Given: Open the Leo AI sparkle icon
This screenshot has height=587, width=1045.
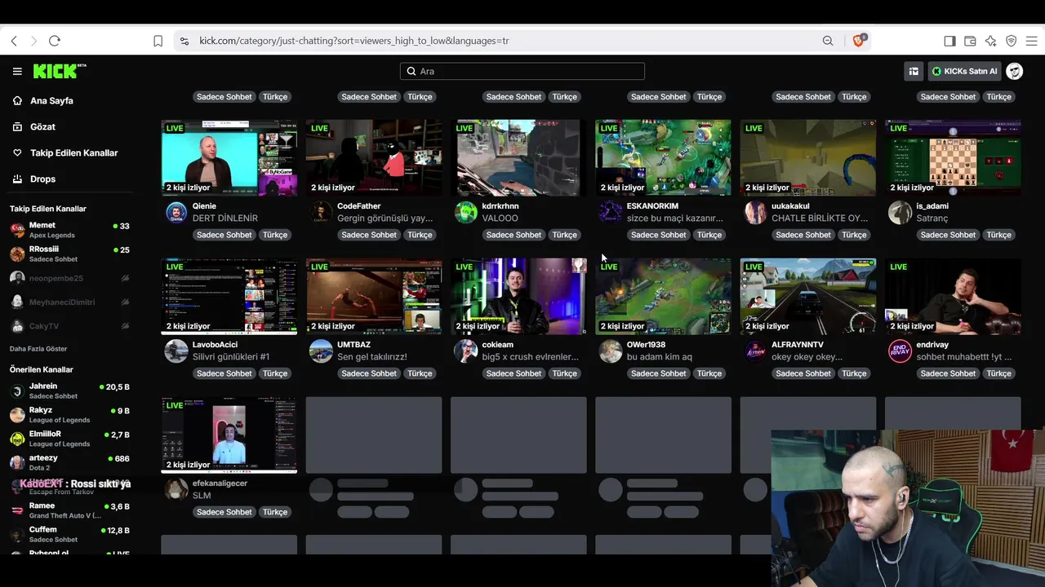Looking at the screenshot, I should tap(990, 41).
